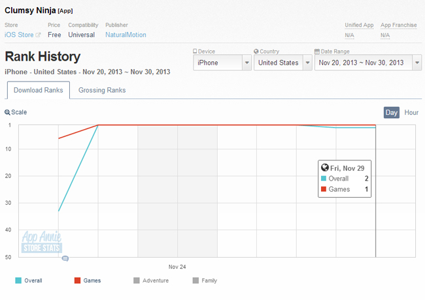
Task: Click the Games rank 1 tooltip row
Action: pyautogui.click(x=345, y=189)
